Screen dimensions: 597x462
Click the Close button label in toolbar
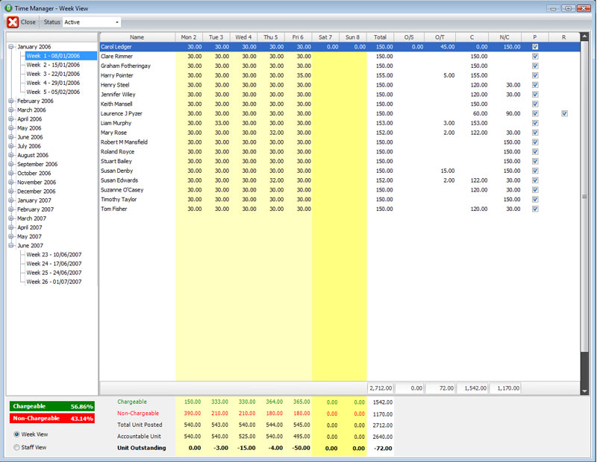(28, 22)
